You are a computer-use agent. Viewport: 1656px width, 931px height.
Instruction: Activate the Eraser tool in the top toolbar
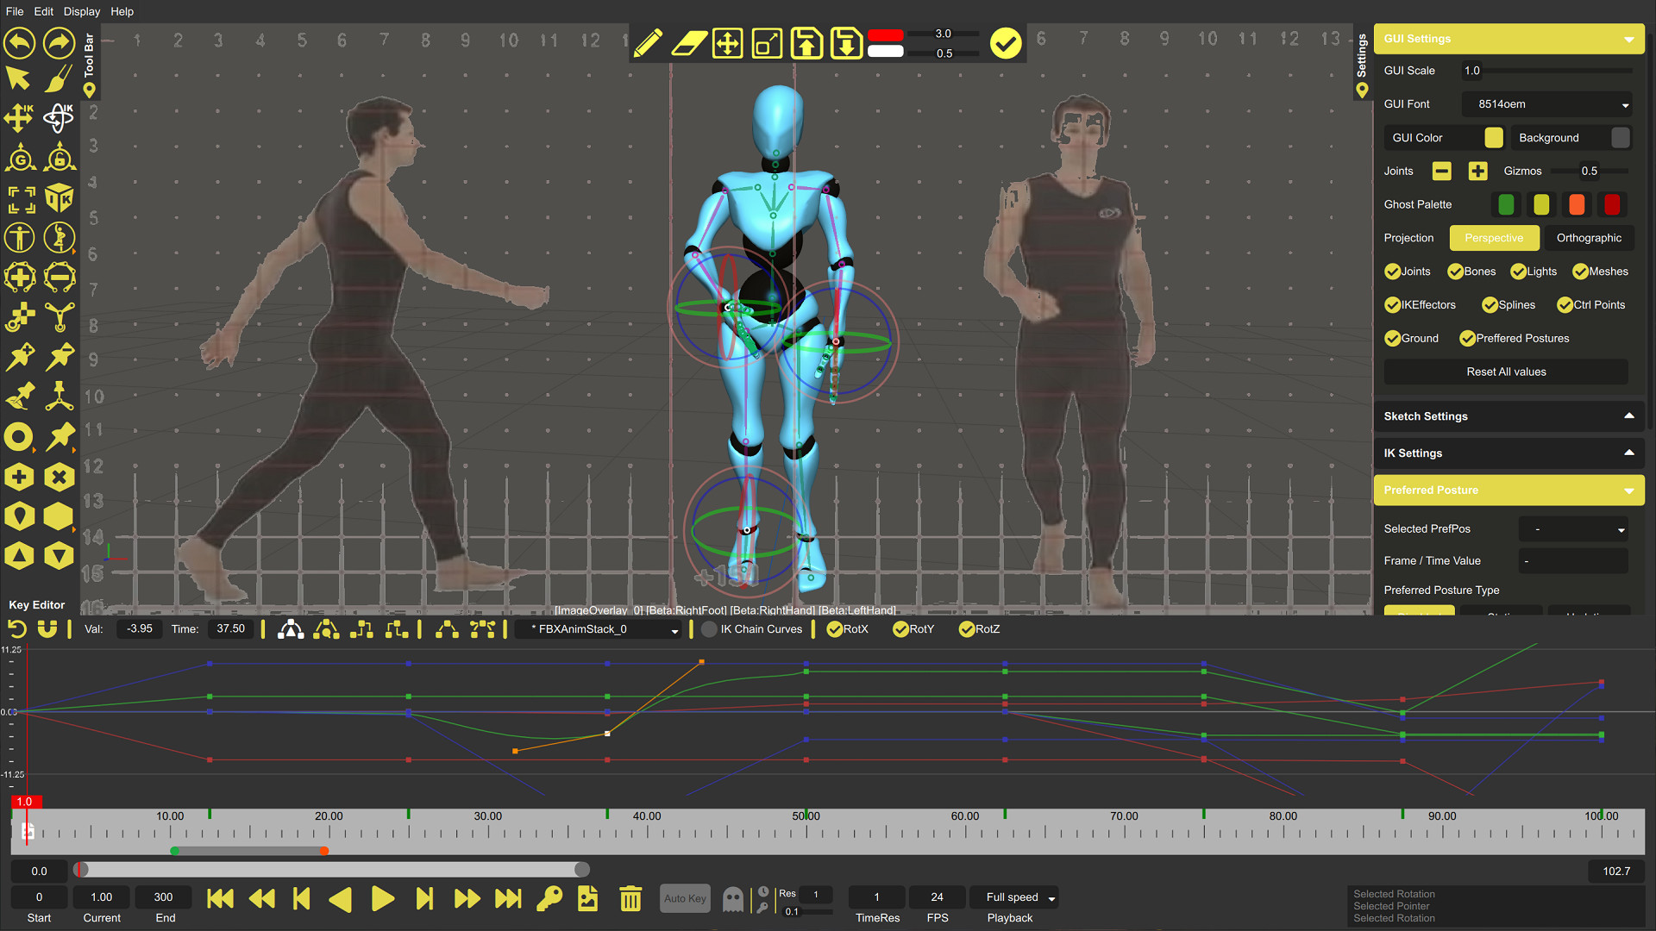tap(687, 43)
